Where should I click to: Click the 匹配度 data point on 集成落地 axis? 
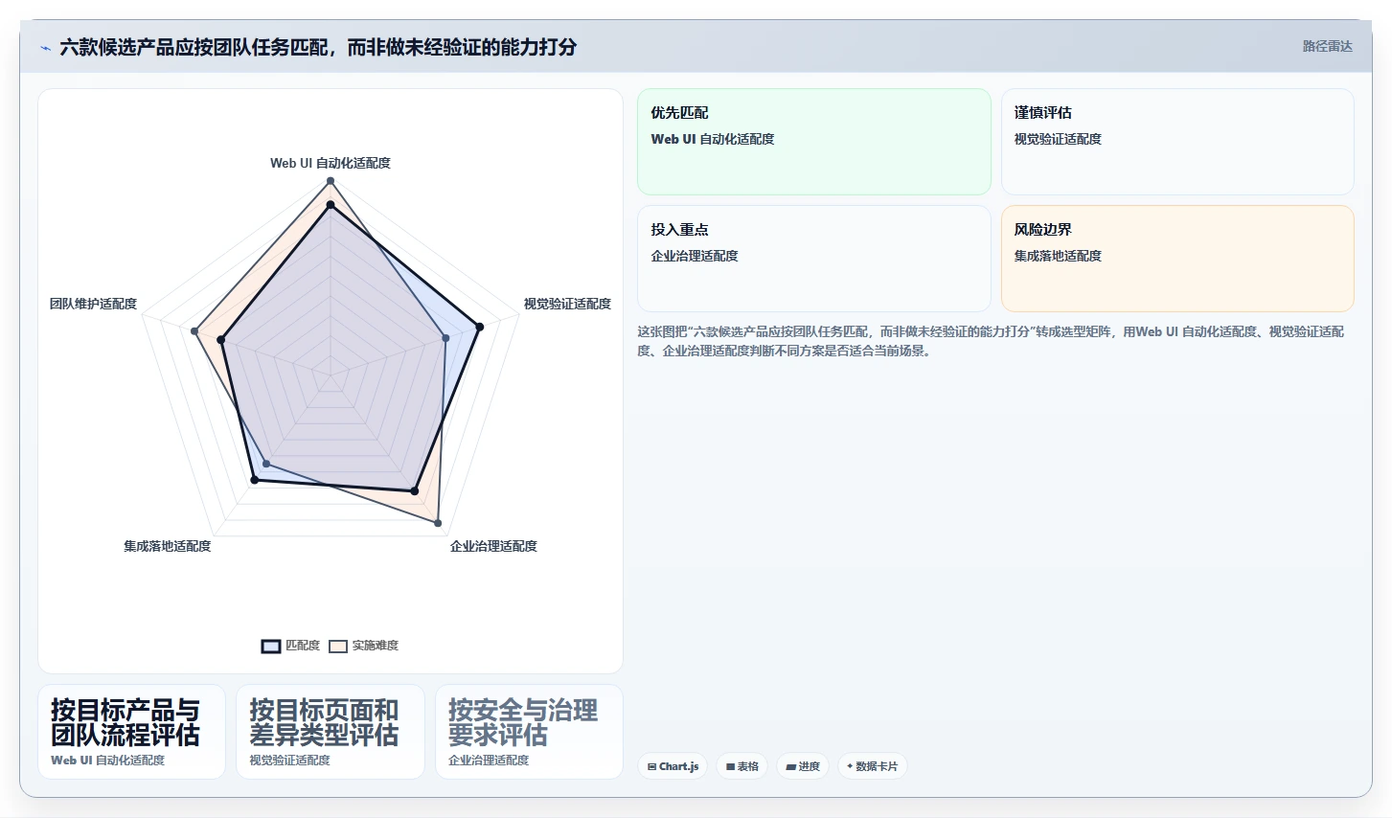pyautogui.click(x=254, y=480)
